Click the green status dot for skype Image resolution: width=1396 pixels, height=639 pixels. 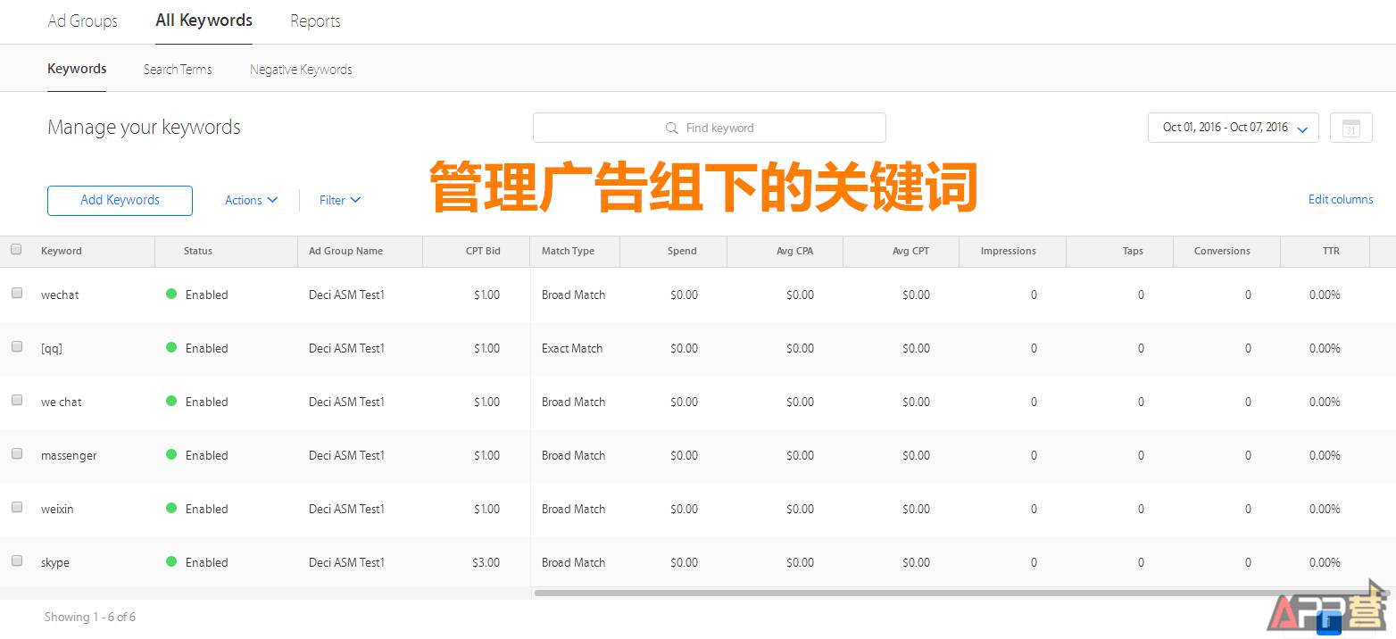tap(171, 561)
